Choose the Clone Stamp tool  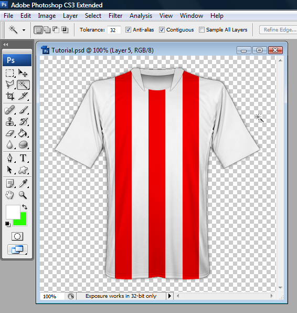(10, 121)
